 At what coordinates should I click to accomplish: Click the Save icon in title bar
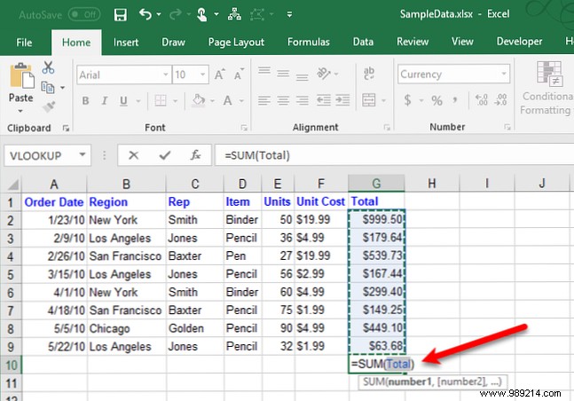(x=120, y=15)
